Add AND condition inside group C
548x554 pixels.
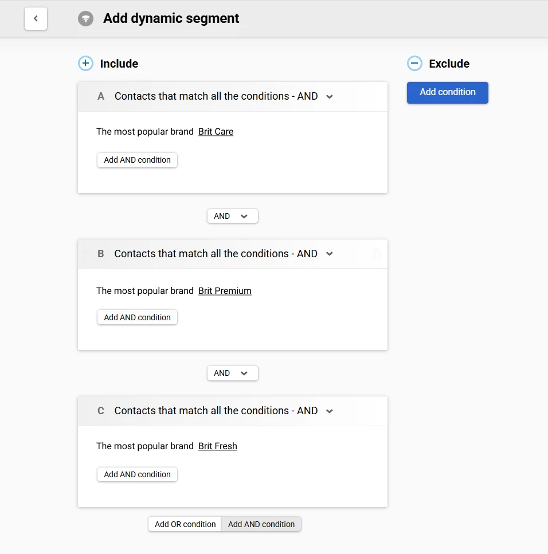[137, 474]
